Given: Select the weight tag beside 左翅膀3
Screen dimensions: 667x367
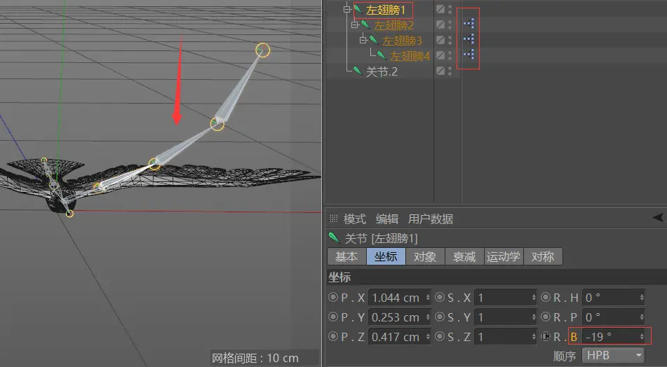Looking at the screenshot, I should click(469, 39).
